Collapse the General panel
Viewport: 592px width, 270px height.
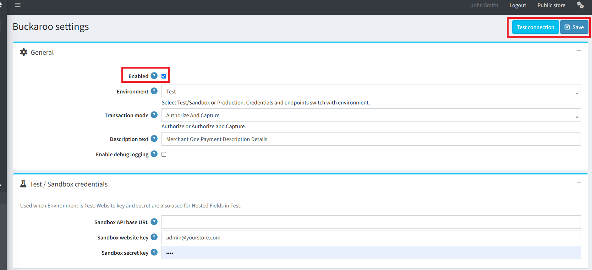(579, 50)
